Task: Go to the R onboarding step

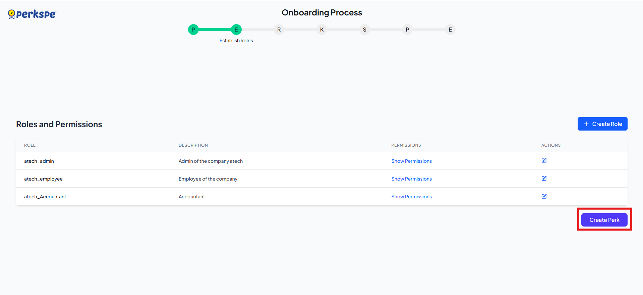Action: coord(279,30)
